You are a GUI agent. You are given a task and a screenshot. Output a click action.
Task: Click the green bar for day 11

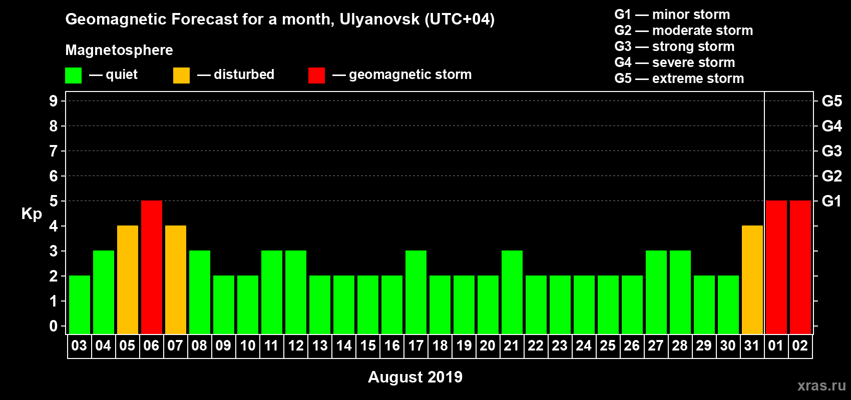pyautogui.click(x=272, y=292)
